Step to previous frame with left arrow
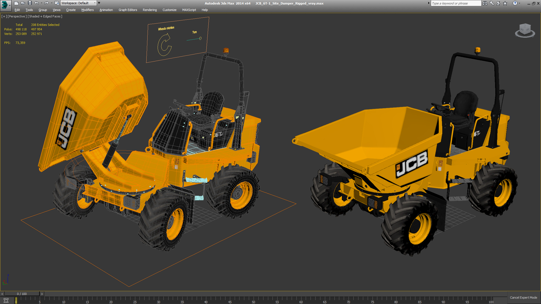Viewport: 541px width, 304px height. click(x=2, y=294)
